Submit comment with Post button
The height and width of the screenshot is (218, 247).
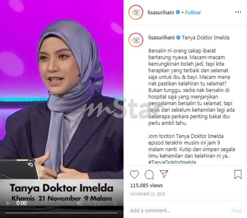236,211
